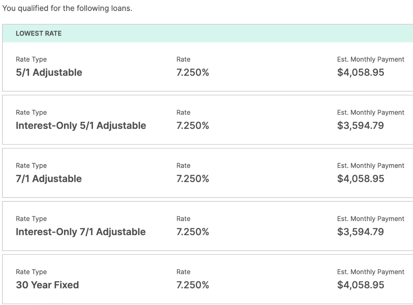Click the Rate Type label above 5/1 Adjustable
413x305 pixels.
click(x=31, y=60)
